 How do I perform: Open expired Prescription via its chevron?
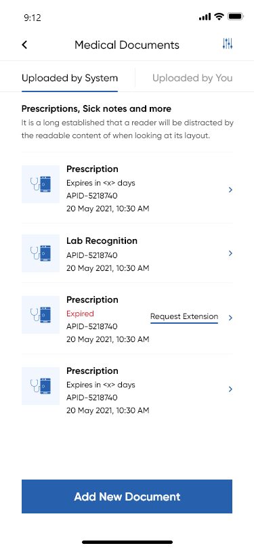(x=230, y=318)
